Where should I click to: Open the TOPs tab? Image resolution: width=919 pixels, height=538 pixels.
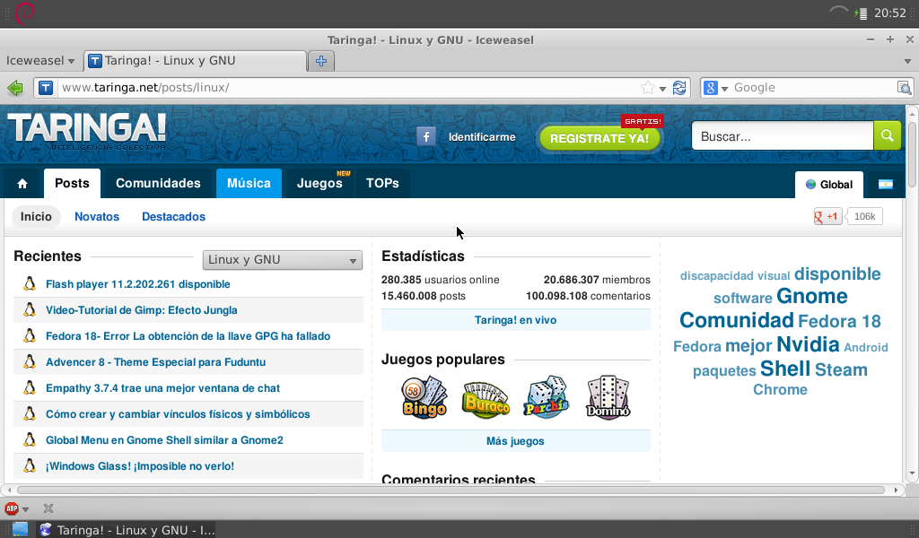(x=382, y=183)
